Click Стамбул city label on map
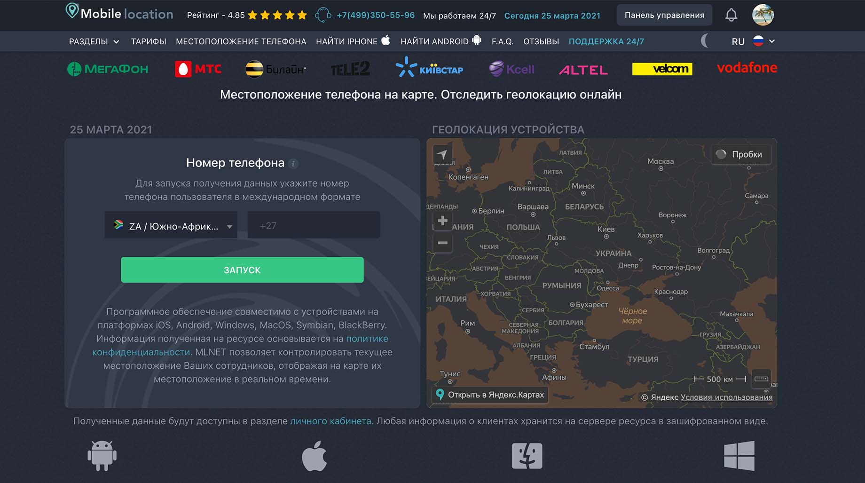865x483 pixels. (x=594, y=347)
